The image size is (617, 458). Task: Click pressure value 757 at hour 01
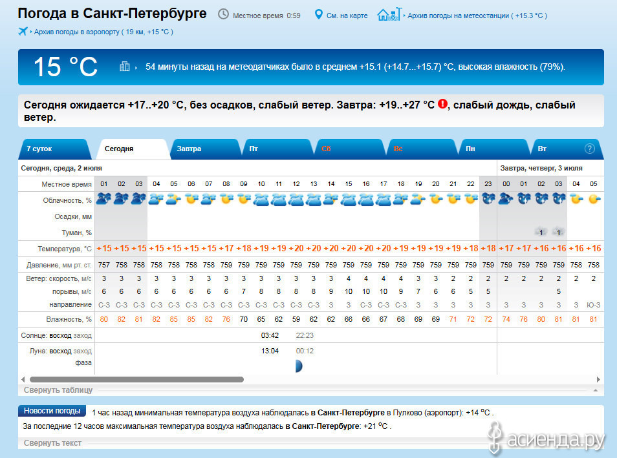point(104,265)
